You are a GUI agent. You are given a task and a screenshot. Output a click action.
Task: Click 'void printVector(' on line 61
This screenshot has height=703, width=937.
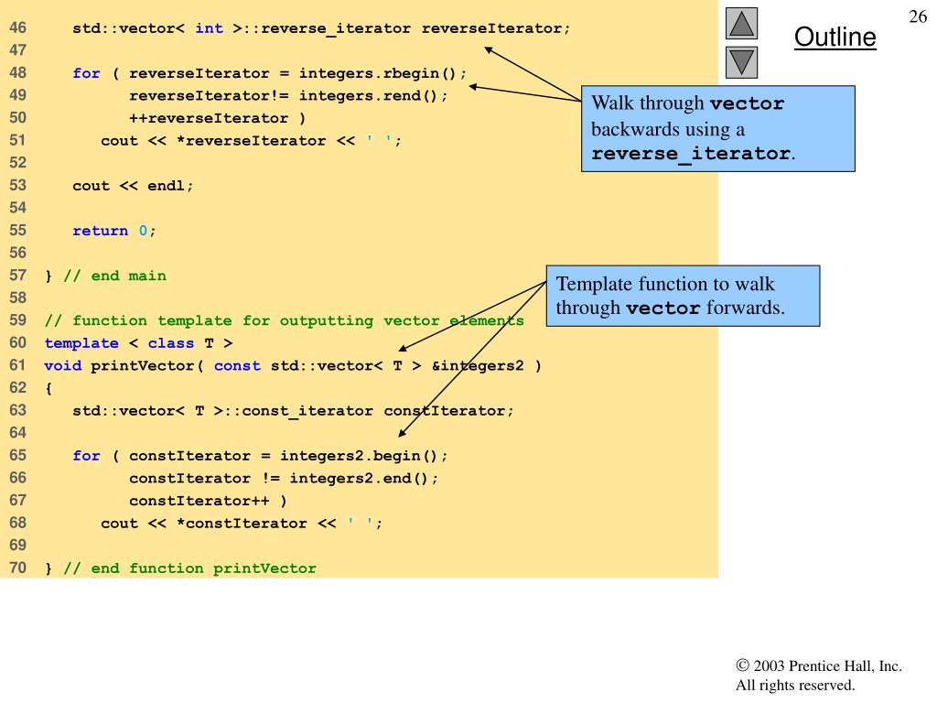pos(124,366)
